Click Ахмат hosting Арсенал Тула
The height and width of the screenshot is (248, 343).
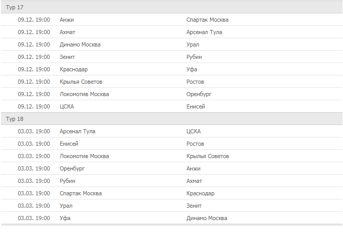click(x=68, y=32)
